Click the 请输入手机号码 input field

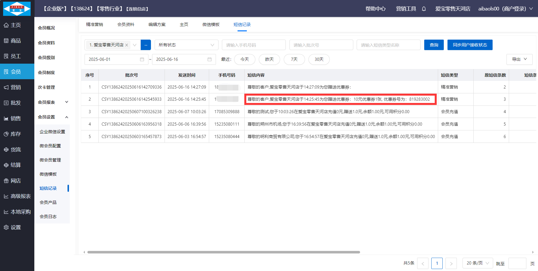point(253,45)
